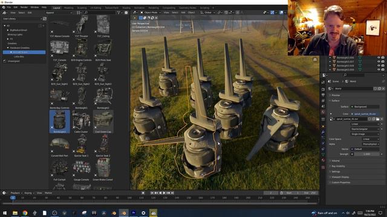The image size is (387, 217).
Task: Open the Windows Start menu
Action: pyautogui.click(x=5, y=213)
